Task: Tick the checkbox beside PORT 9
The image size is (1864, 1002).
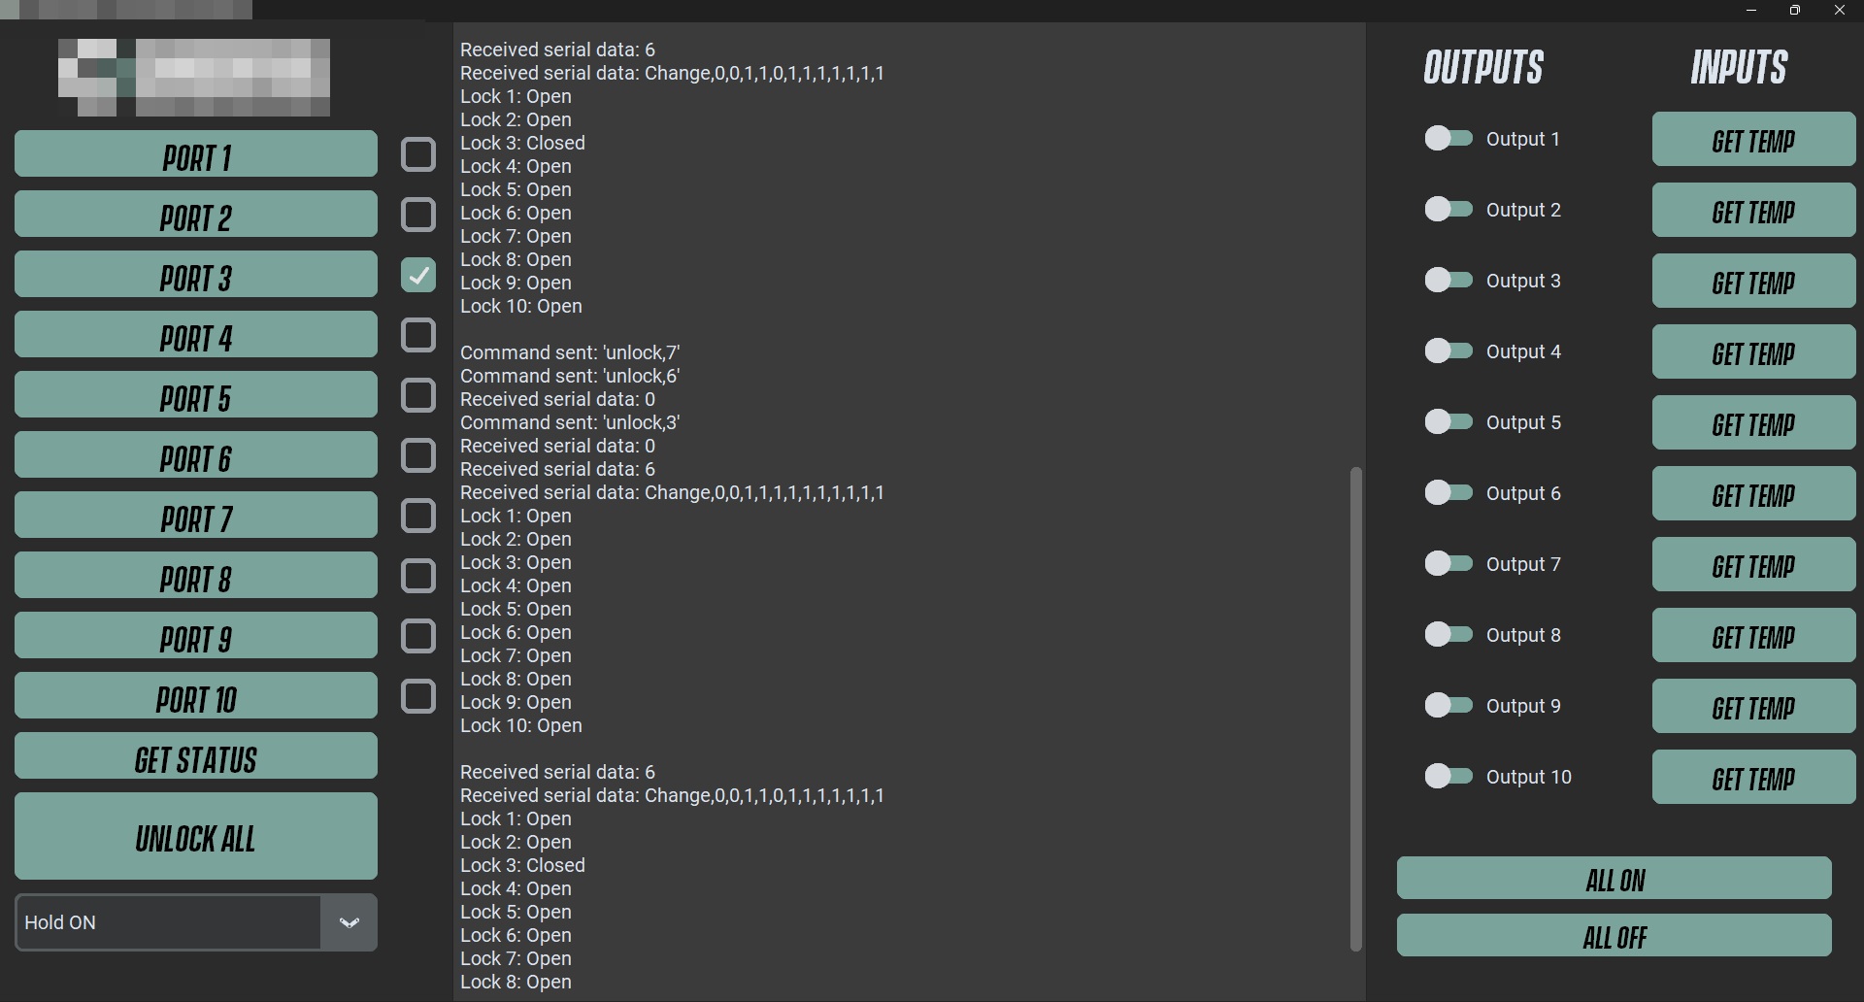Action: click(x=418, y=636)
